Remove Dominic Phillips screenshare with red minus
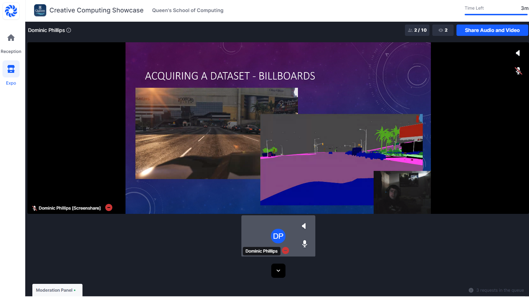Image resolution: width=529 pixels, height=297 pixels. pos(109,208)
